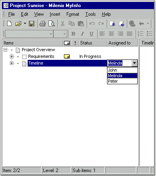Toggle italic formatting
This screenshot has height=176, width=156.
[83, 34]
